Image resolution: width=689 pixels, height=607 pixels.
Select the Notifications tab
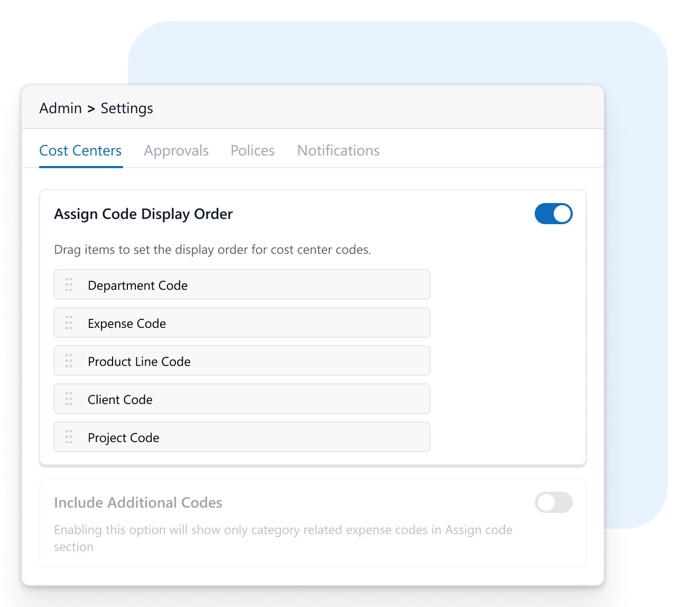[338, 150]
